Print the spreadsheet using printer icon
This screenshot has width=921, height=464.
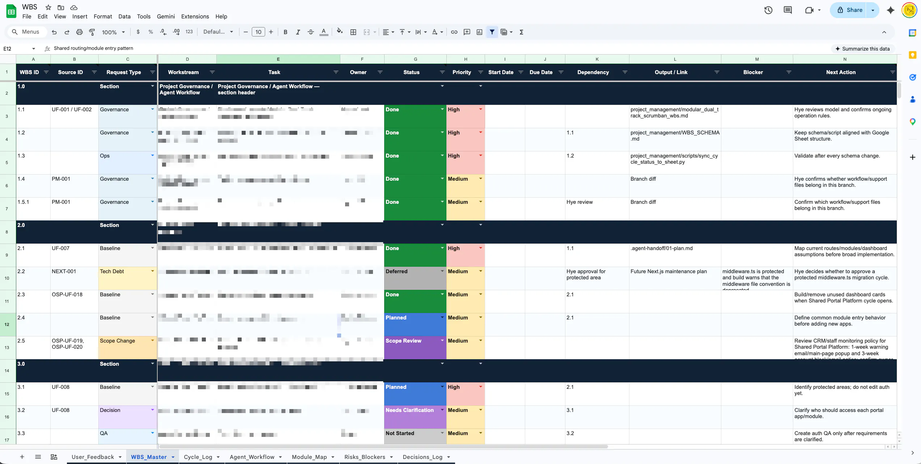pyautogui.click(x=80, y=32)
